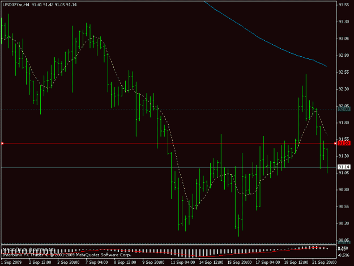The height and width of the screenshot is (266, 354).
Task: Click the 11 Sep 04:00 date label
Action: click(x=183, y=263)
